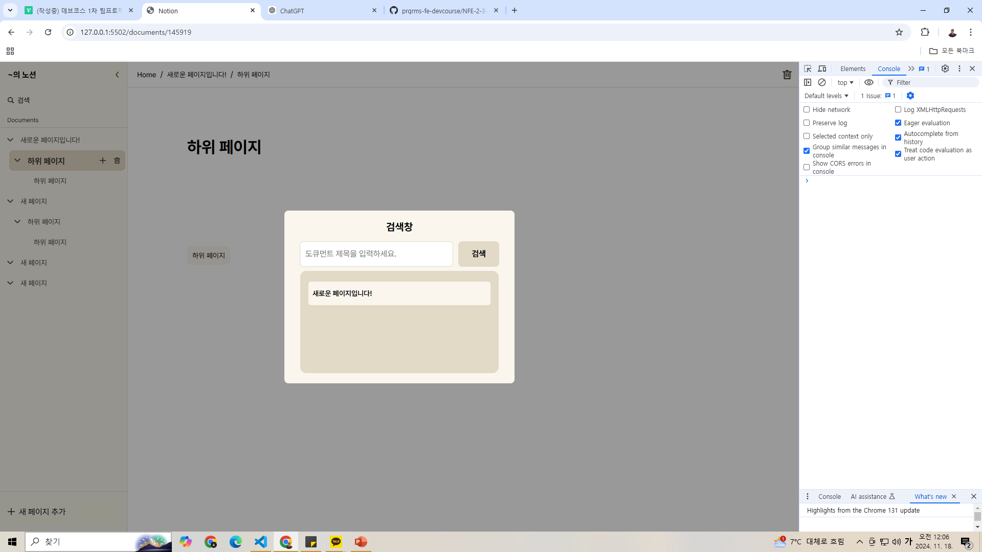This screenshot has height=552, width=982.
Task: Click sidebar trash icon on 하위 페이지 row
Action: (x=117, y=160)
